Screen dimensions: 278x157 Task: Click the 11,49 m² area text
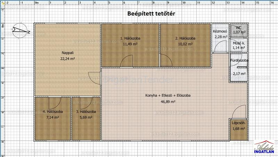click(130, 44)
